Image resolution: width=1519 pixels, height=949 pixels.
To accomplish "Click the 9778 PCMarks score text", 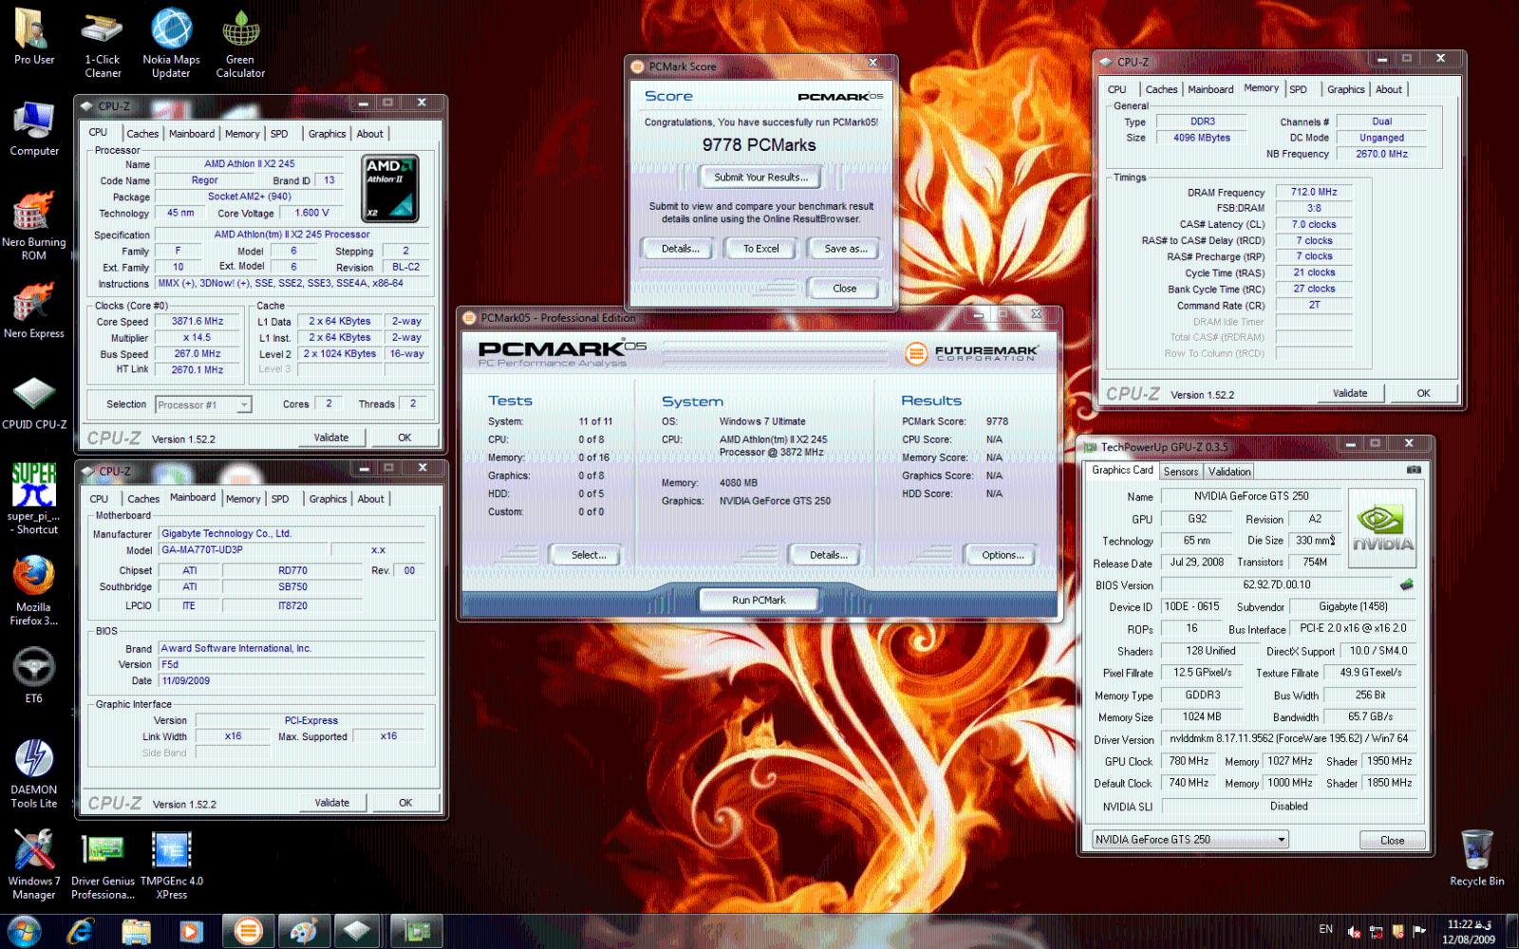I will pos(759,145).
